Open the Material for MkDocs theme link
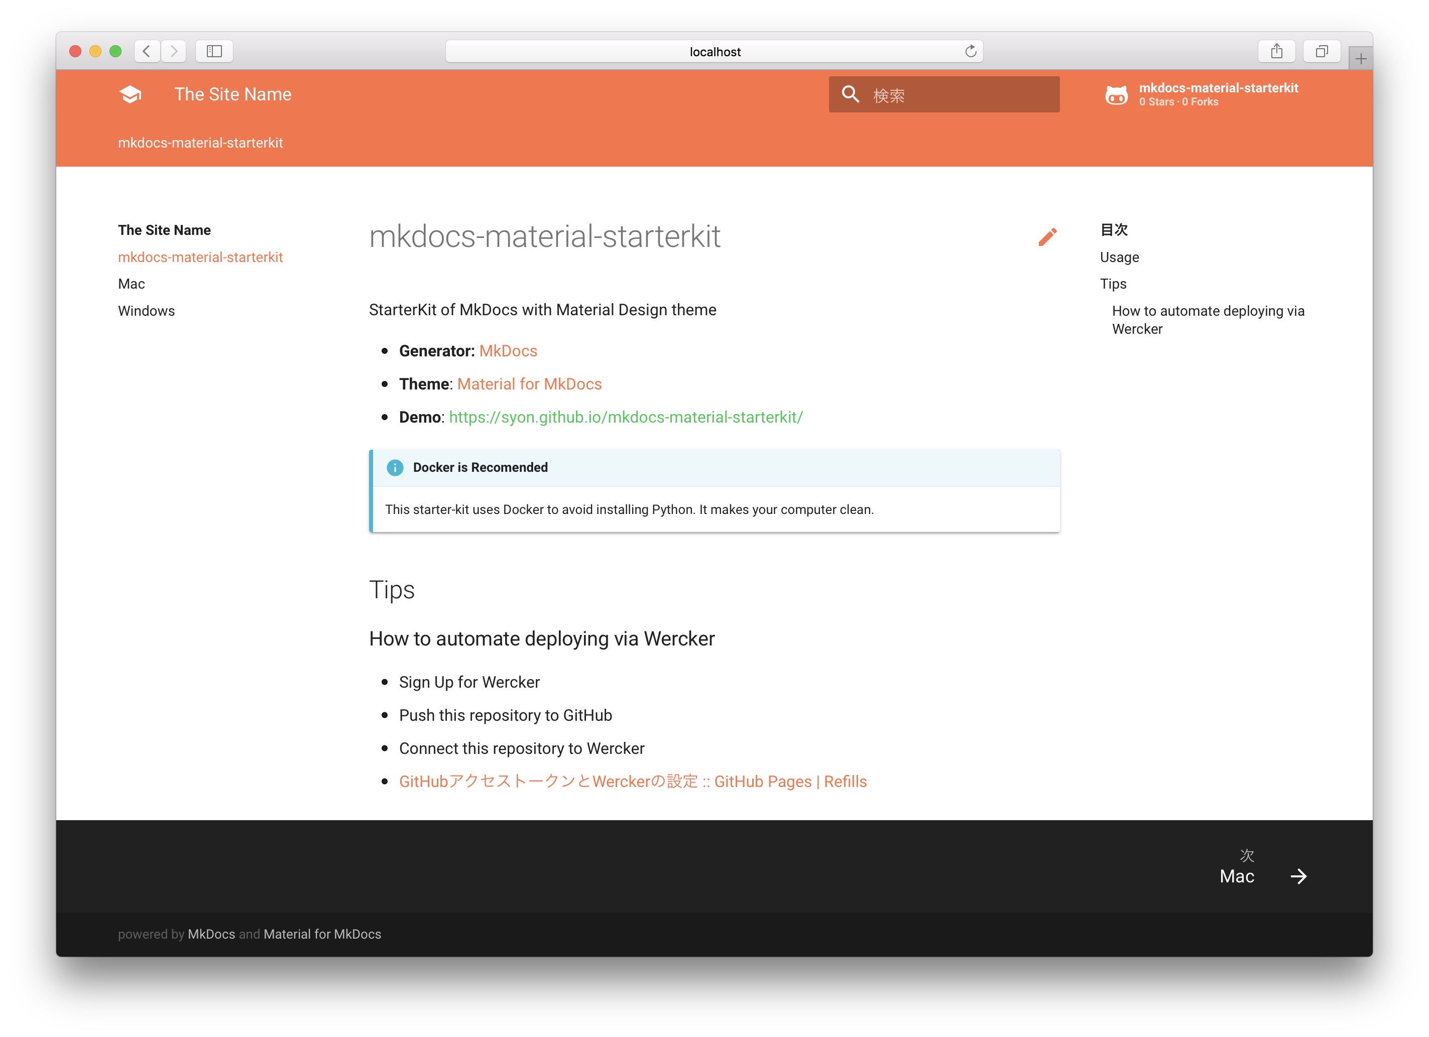Image resolution: width=1429 pixels, height=1037 pixels. coord(530,383)
